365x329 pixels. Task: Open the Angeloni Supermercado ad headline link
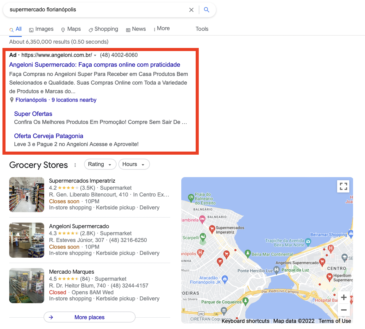click(94, 65)
